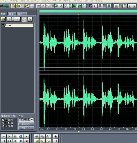137x143 pixels.
Task: Stop playback
Action: coord(4,137)
